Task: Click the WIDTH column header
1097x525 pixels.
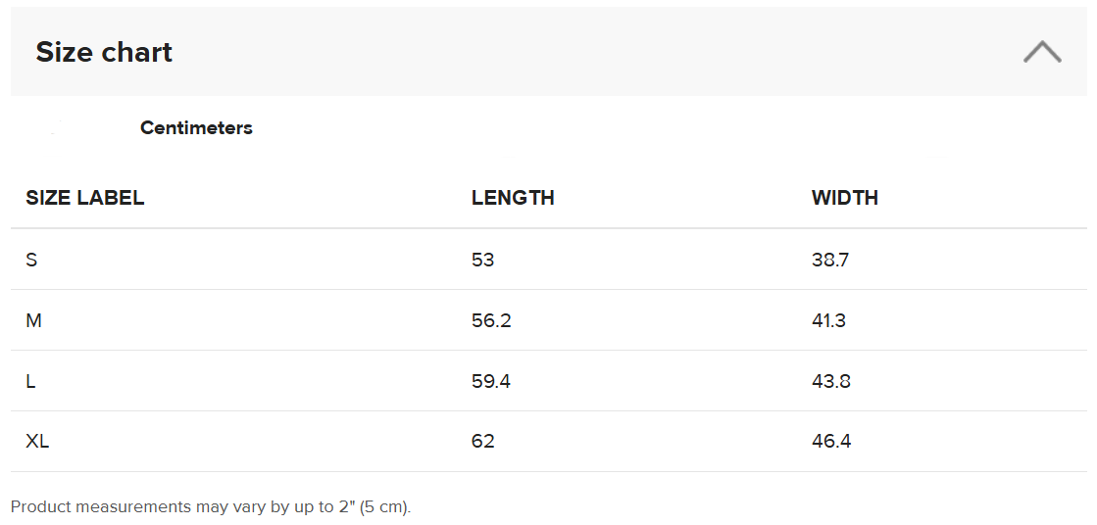Action: pos(844,198)
